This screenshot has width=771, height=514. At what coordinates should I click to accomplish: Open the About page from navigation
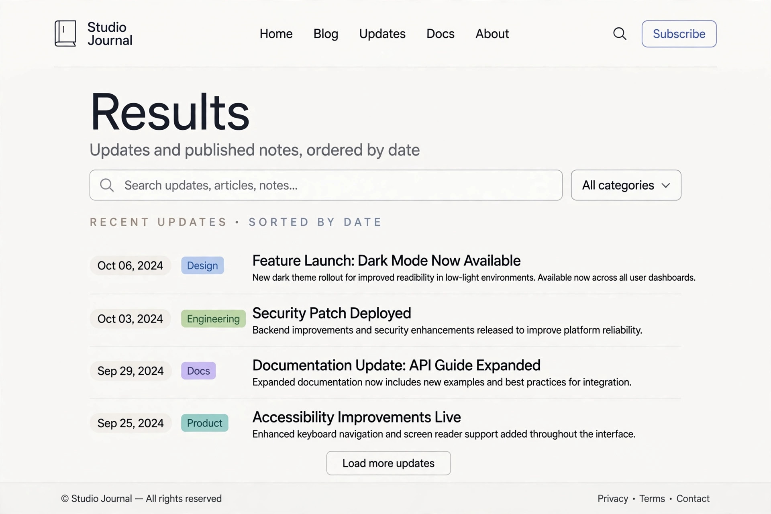[x=492, y=34]
